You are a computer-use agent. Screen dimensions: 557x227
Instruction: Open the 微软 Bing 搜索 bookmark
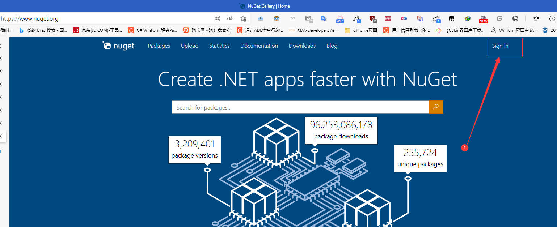click(43, 30)
